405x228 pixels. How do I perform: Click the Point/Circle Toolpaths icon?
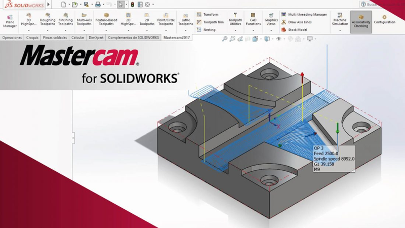[x=166, y=15]
